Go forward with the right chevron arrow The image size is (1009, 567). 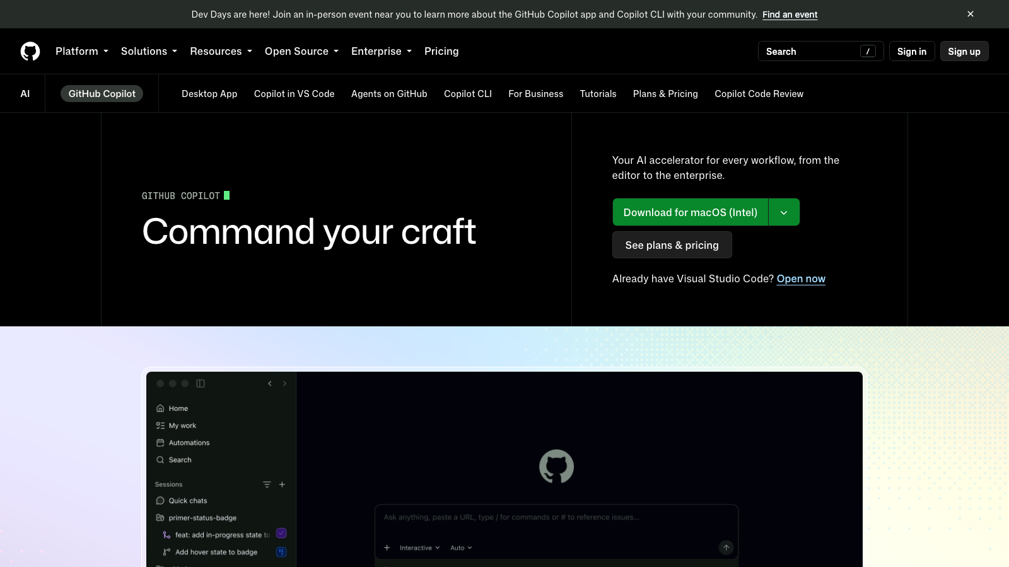pyautogui.click(x=284, y=383)
